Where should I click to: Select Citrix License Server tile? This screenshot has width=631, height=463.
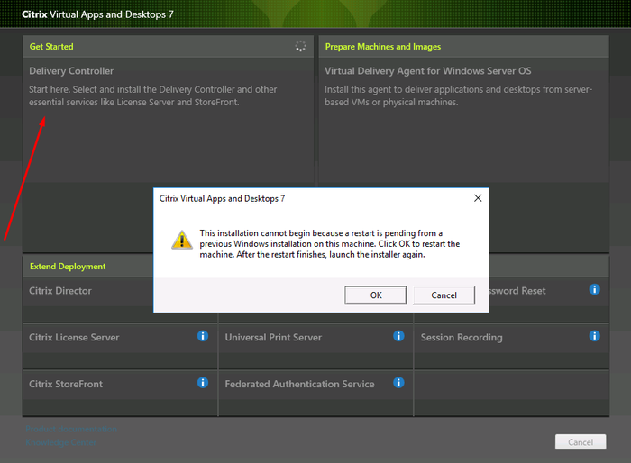(74, 337)
